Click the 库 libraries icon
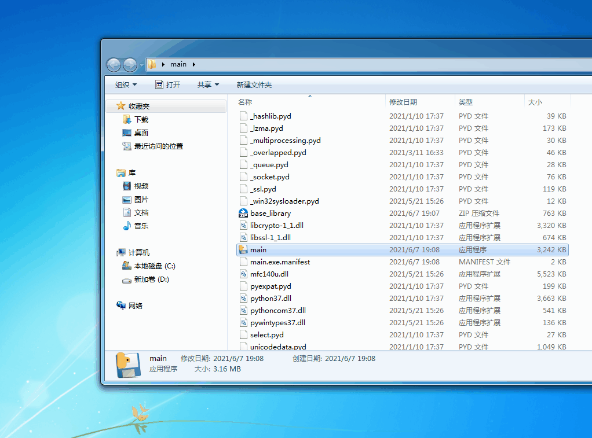The width and height of the screenshot is (592, 438). [x=121, y=173]
